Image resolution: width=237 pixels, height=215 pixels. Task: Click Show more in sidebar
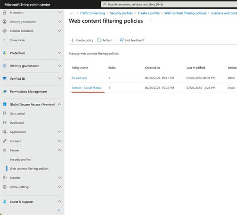coord(17,40)
